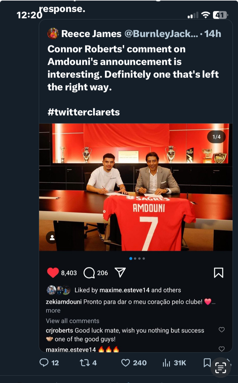Open the #twitterclarets hashtag
This screenshot has width=238, height=383.
coord(84,112)
